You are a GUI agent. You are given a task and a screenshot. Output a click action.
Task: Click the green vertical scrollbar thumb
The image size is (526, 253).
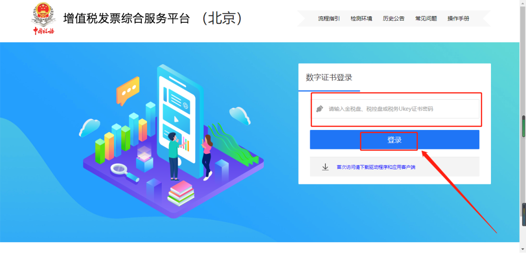point(524,126)
